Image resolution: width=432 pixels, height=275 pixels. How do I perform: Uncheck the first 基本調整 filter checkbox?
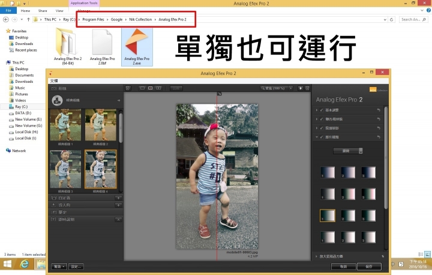[x=322, y=110]
